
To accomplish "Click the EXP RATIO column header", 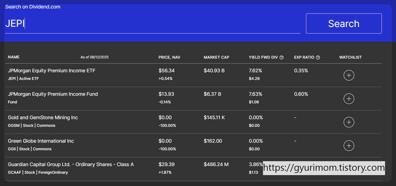I will coord(304,57).
